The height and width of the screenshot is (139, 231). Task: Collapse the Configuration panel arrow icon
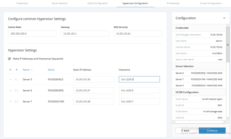(224, 18)
